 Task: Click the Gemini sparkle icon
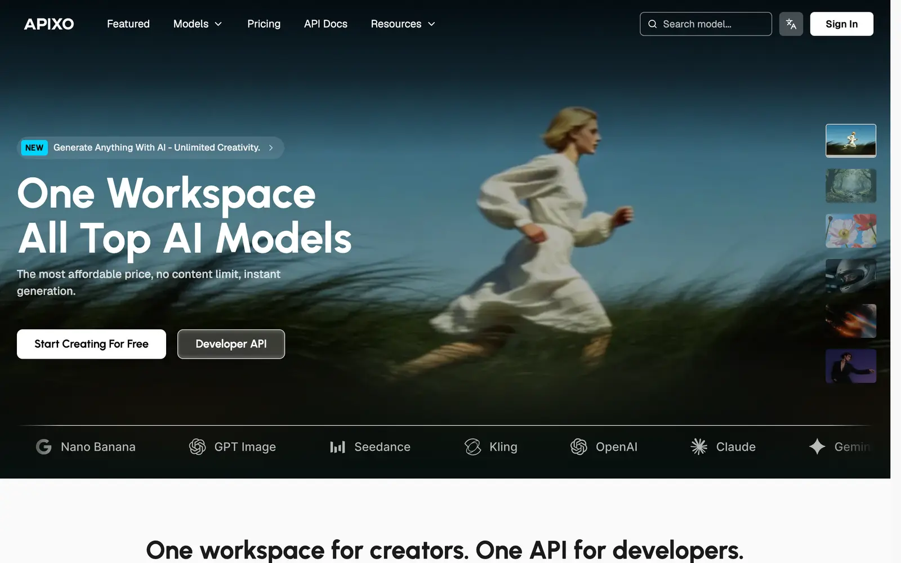tap(817, 446)
